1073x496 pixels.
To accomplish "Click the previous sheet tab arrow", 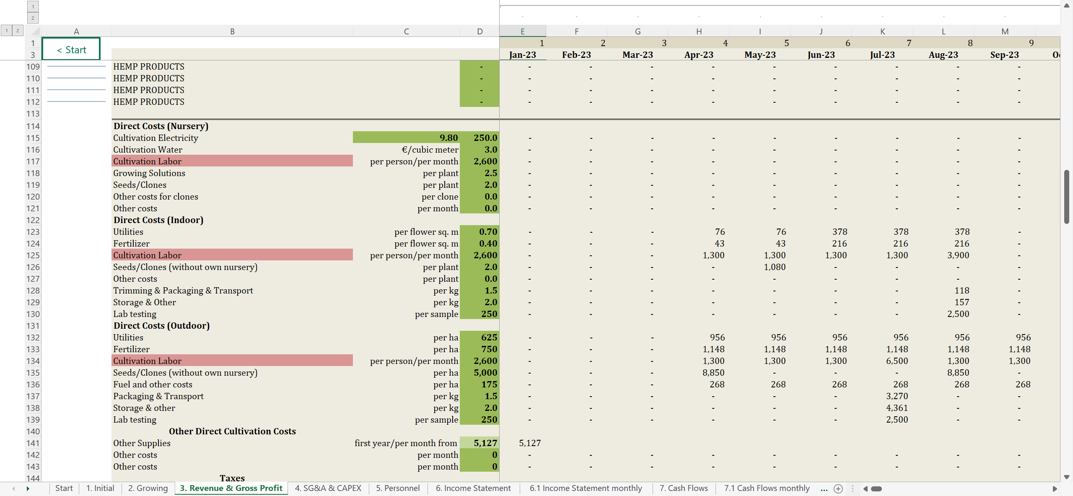I will 14,488.
